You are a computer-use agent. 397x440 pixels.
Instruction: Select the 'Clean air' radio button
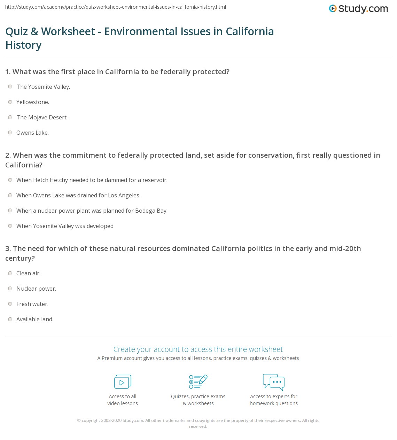(10, 273)
